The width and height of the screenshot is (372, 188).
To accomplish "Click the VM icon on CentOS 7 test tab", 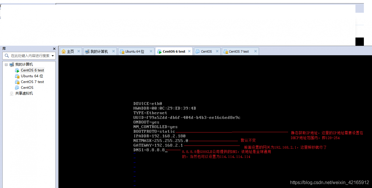I will pyautogui.click(x=226, y=52).
